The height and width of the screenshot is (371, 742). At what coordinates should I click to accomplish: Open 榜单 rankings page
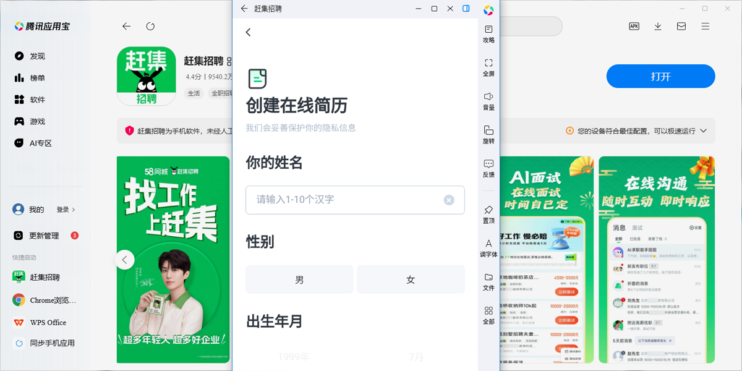coord(30,78)
